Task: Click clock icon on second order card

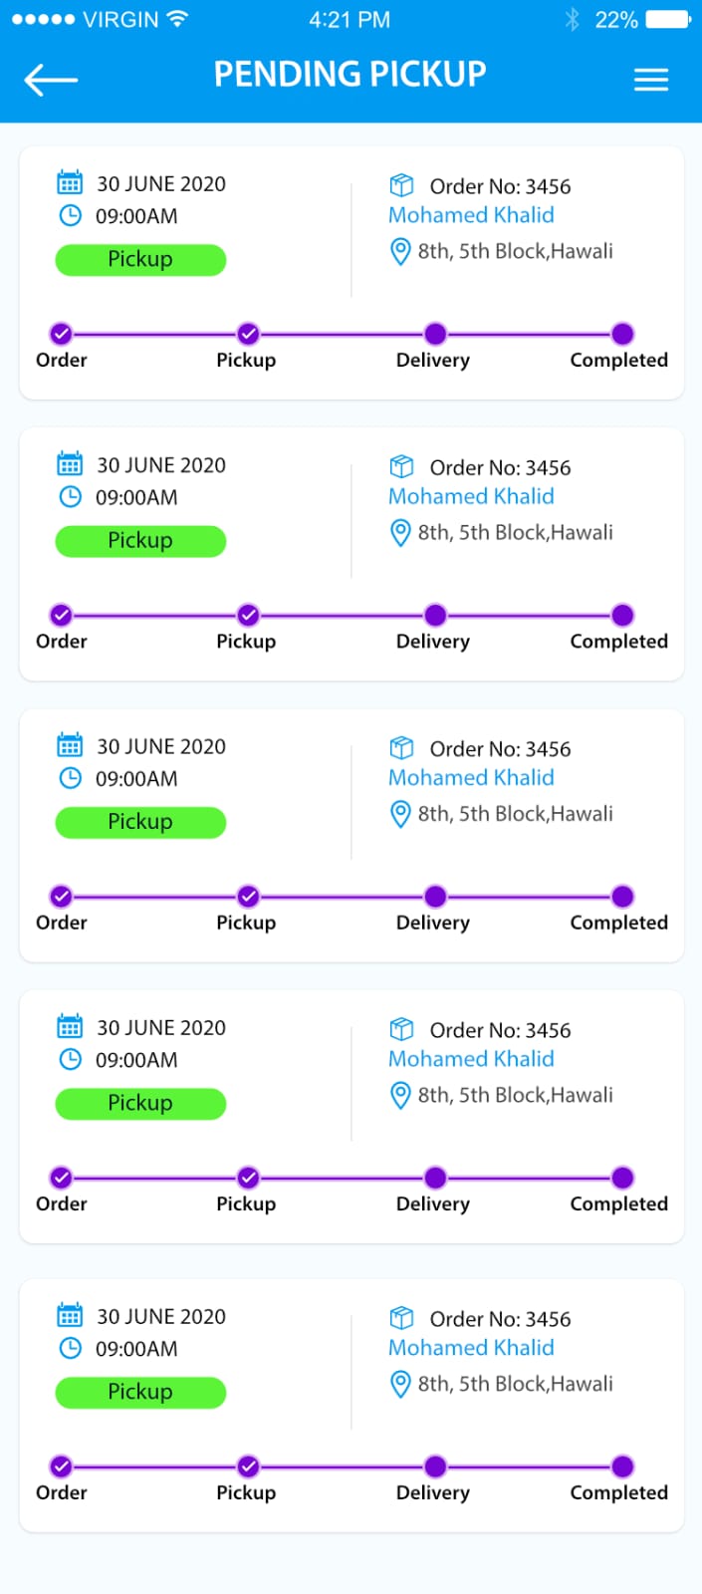Action: [70, 497]
